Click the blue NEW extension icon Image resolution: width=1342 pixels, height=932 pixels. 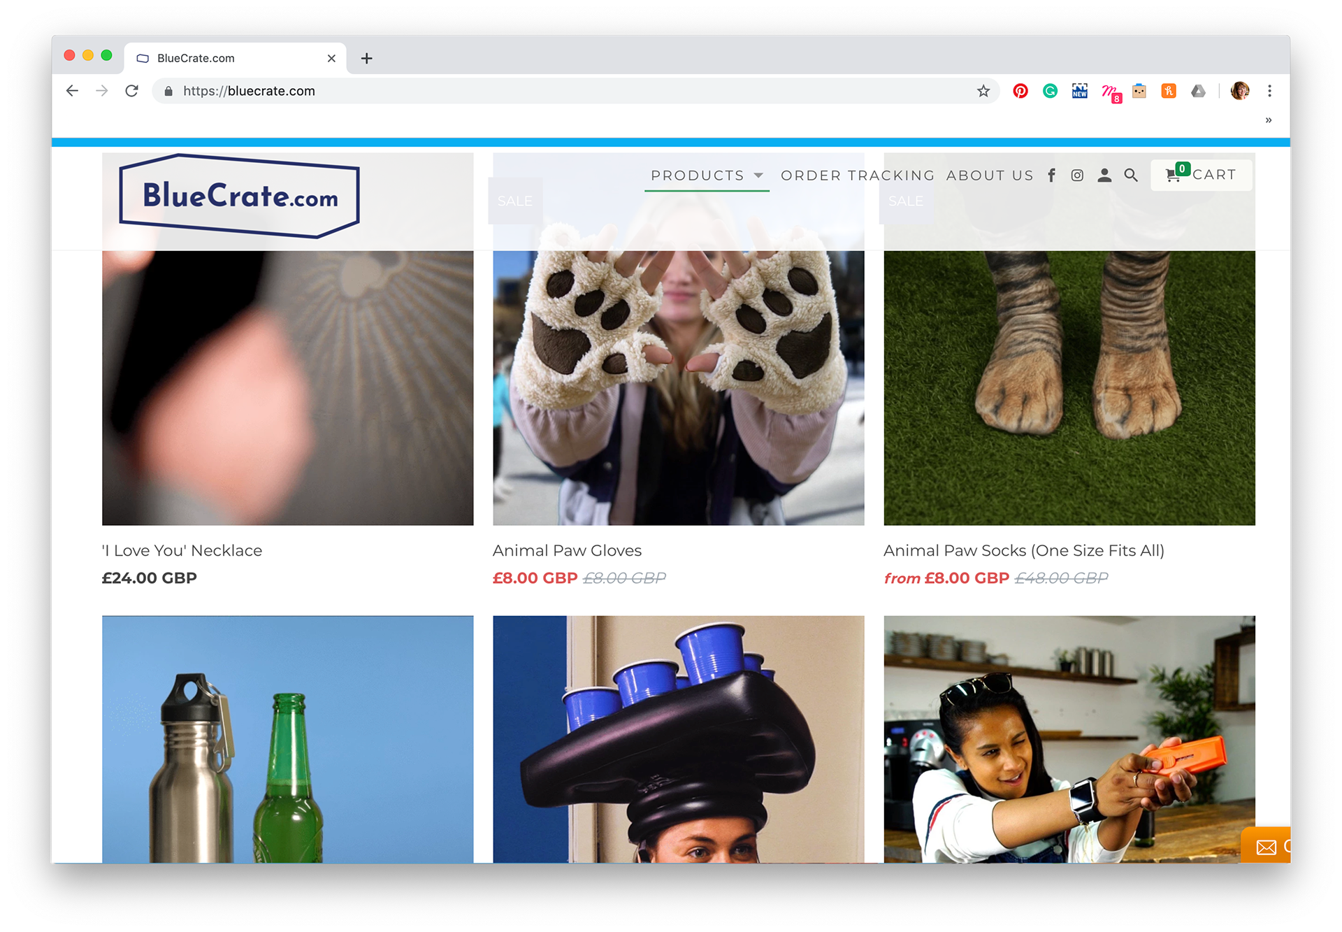click(x=1080, y=91)
